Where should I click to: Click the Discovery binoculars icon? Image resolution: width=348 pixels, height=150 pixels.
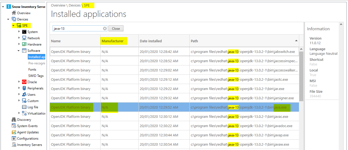pos(14,119)
